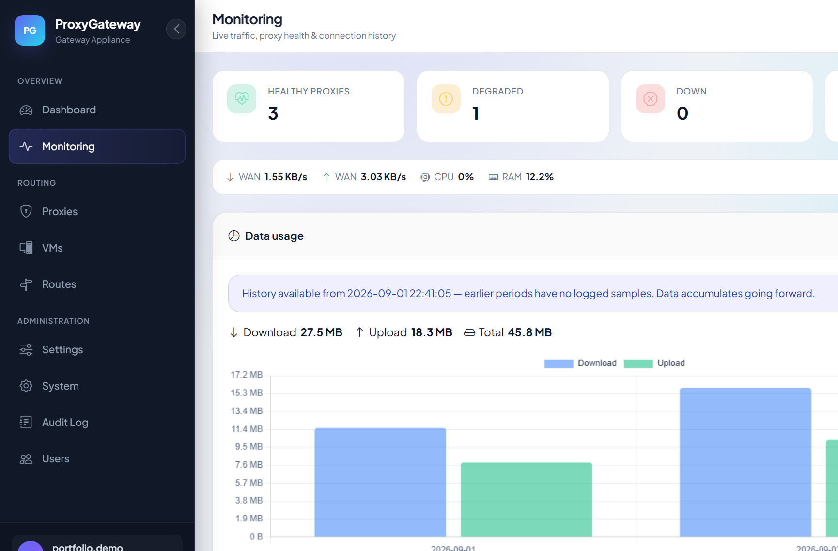Click the Healthy Proxies count 3

(x=273, y=114)
